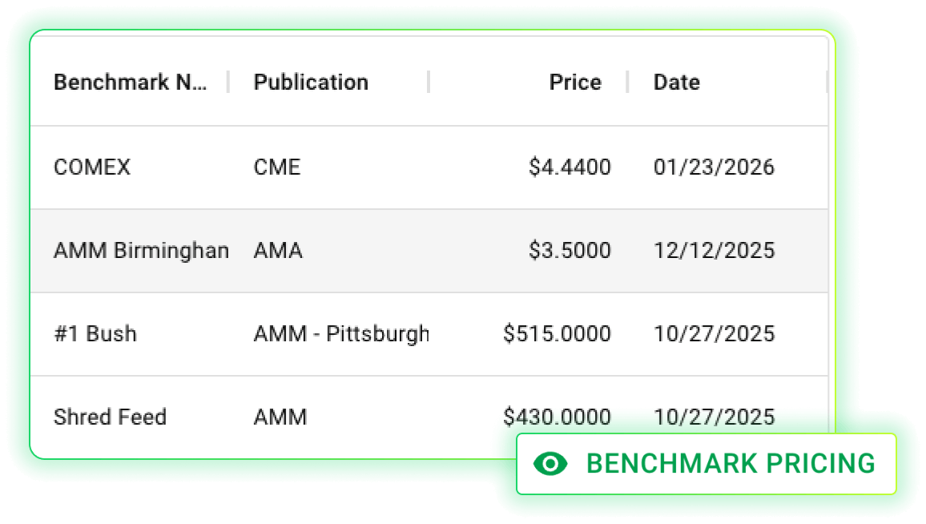This screenshot has width=926, height=524.
Task: Select the #1 Bush benchmark cell
Action: point(95,333)
